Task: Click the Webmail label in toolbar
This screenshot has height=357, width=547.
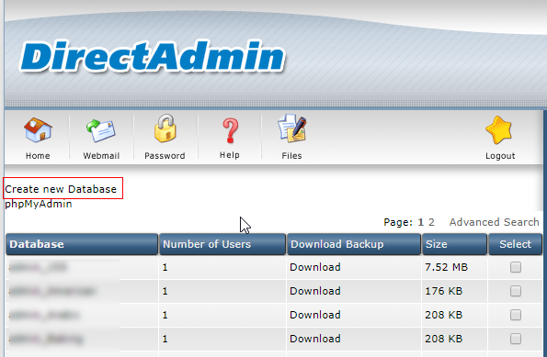Action: [x=101, y=156]
